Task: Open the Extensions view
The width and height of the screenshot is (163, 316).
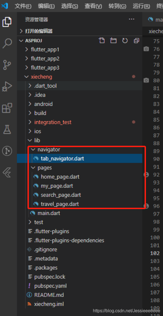Action: point(7,108)
